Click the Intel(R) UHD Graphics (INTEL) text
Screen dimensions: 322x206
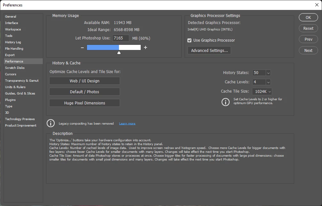[x=210, y=29]
